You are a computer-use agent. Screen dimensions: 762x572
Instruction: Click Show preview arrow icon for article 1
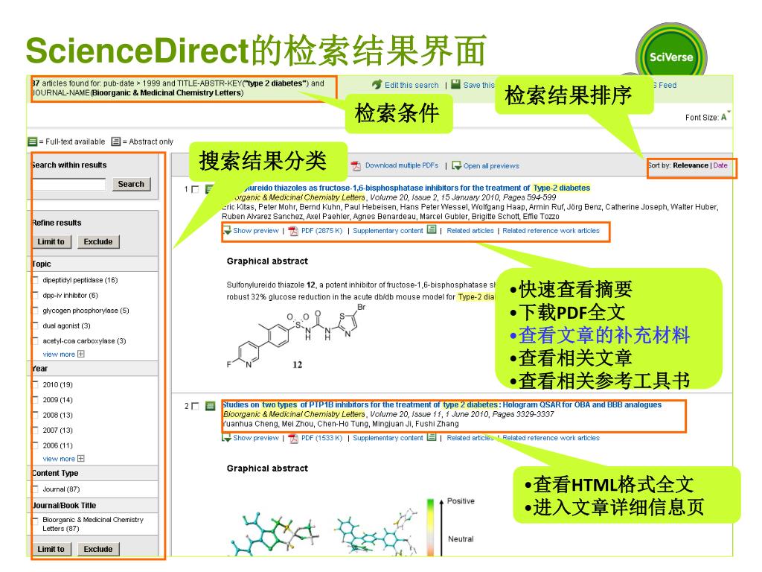click(227, 231)
